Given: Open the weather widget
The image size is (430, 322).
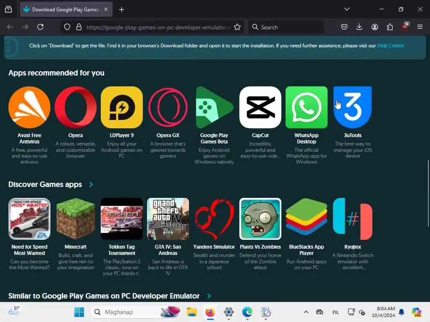Looking at the screenshot, I should 14,311.
